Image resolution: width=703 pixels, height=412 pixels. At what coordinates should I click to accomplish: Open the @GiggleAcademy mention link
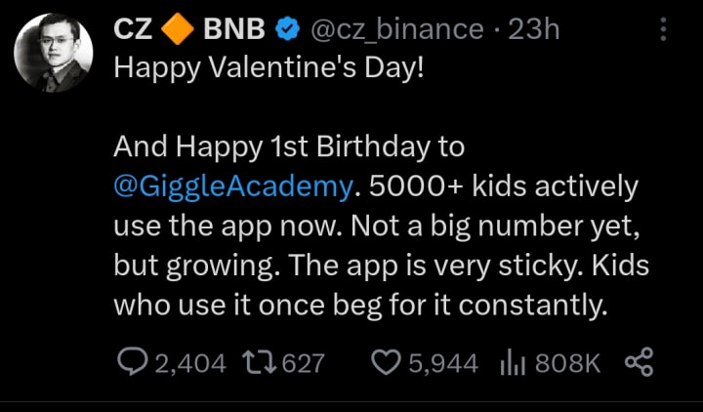pos(230,185)
